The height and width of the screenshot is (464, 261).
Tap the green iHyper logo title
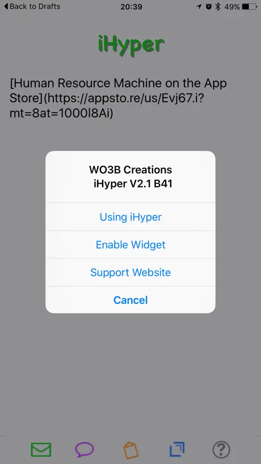click(131, 45)
